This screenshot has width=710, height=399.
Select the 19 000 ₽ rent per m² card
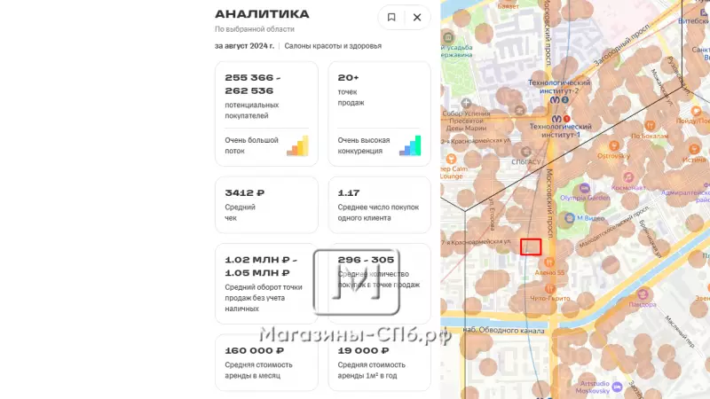click(380, 363)
